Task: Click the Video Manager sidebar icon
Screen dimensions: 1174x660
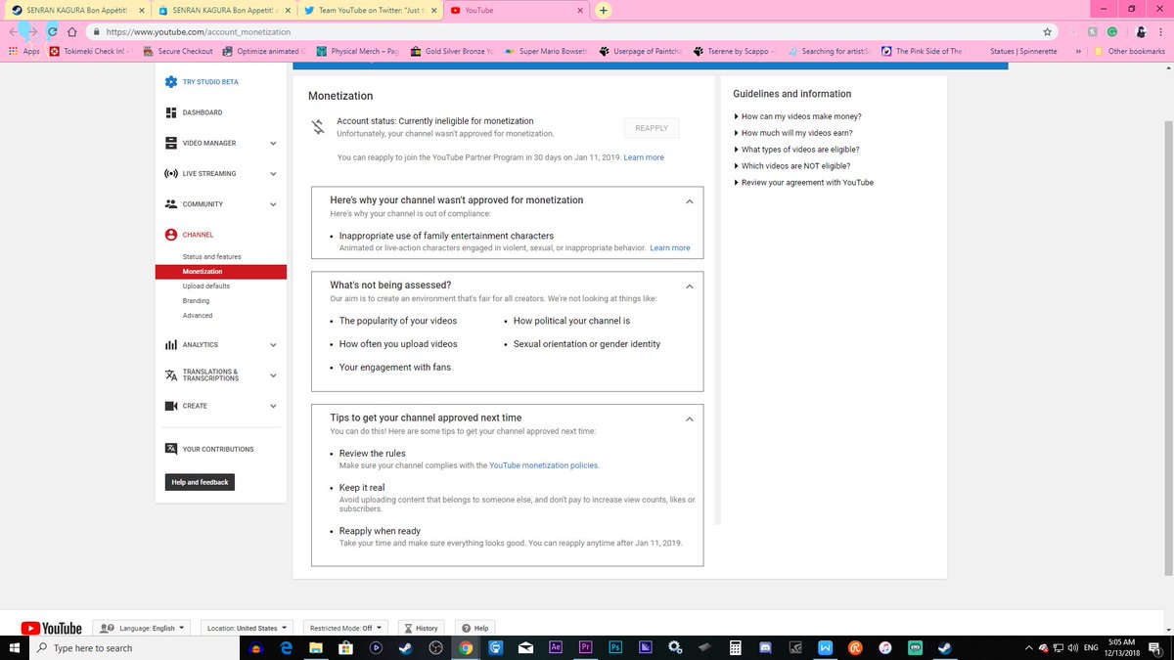Action: click(171, 143)
